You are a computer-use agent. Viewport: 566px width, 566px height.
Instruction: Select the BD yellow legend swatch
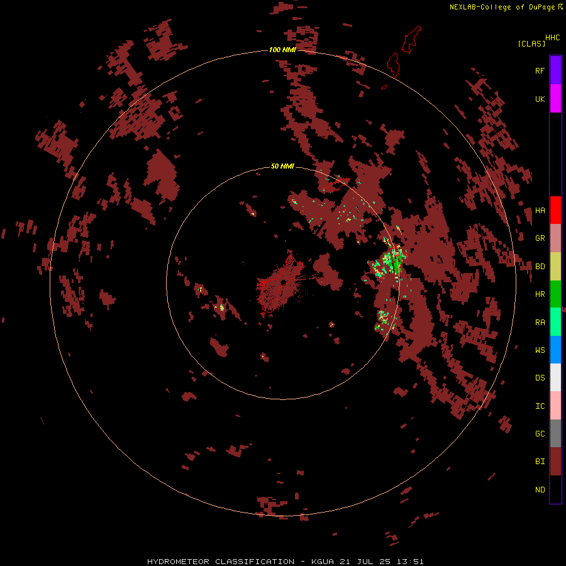[x=555, y=267]
